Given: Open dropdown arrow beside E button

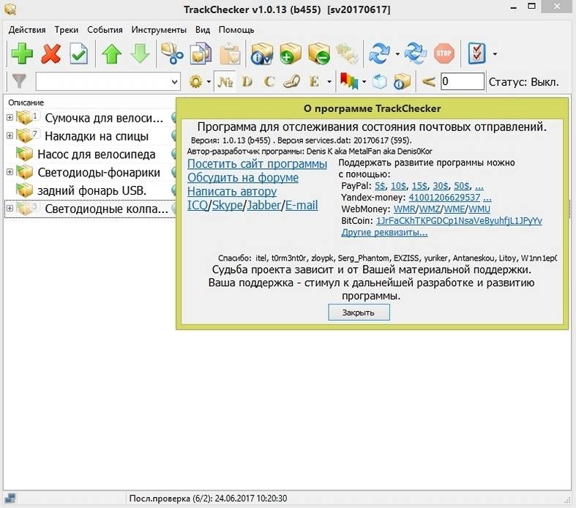Looking at the screenshot, I should (329, 81).
